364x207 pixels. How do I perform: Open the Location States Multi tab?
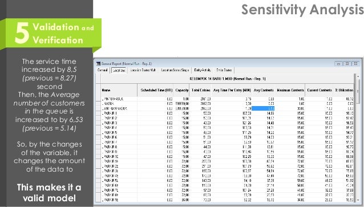pyautogui.click(x=143, y=70)
